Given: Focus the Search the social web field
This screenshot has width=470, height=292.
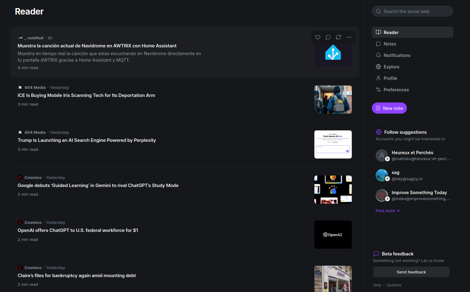Looking at the screenshot, I should (x=412, y=11).
